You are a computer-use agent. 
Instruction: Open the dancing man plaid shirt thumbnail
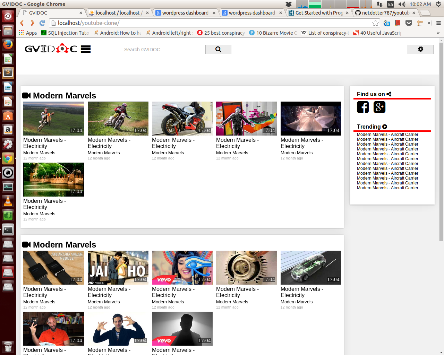point(246,118)
